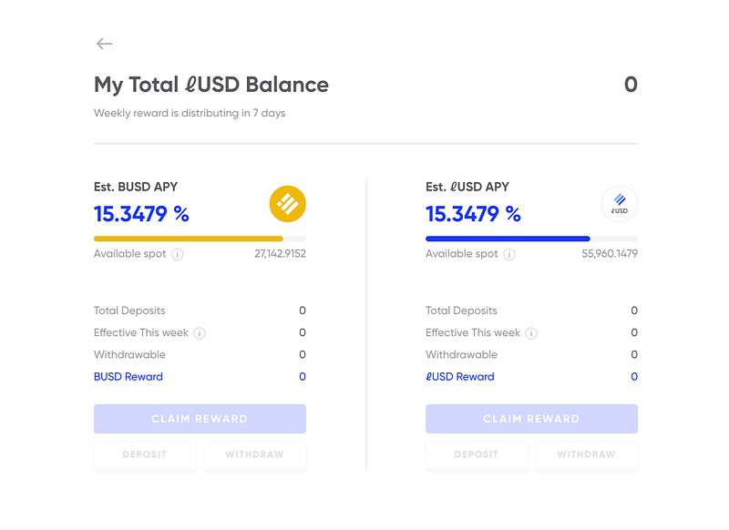Click info icon beside ℓUSD Available spot

[509, 255]
